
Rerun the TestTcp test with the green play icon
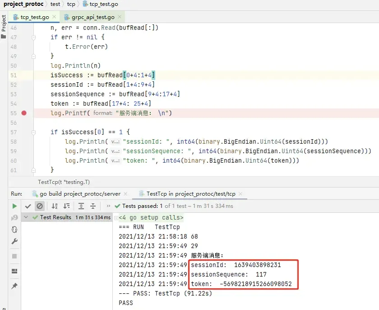click(x=14, y=206)
